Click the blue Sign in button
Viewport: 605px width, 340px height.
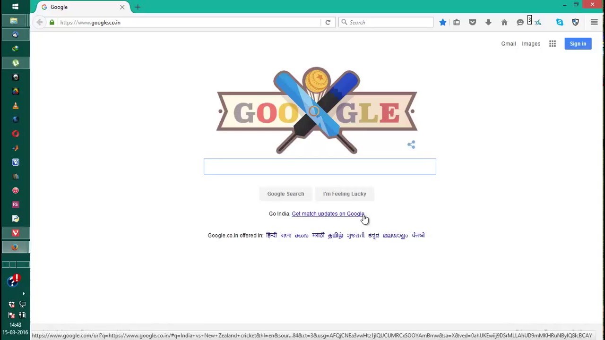[x=578, y=43]
